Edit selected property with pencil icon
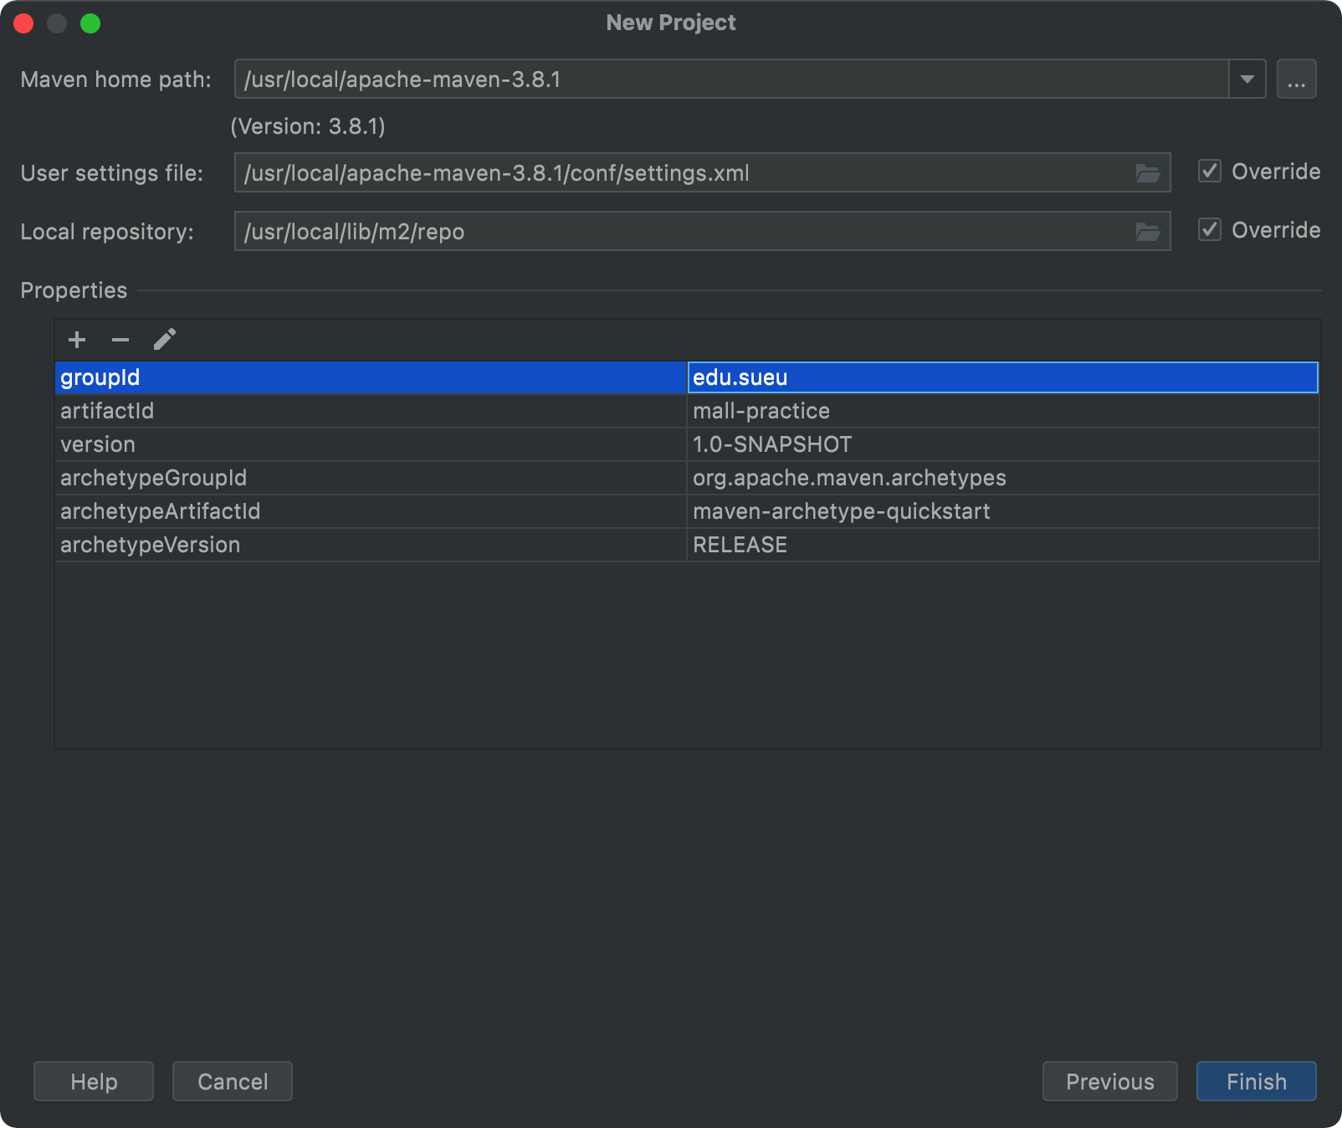This screenshot has height=1128, width=1342. 165,340
